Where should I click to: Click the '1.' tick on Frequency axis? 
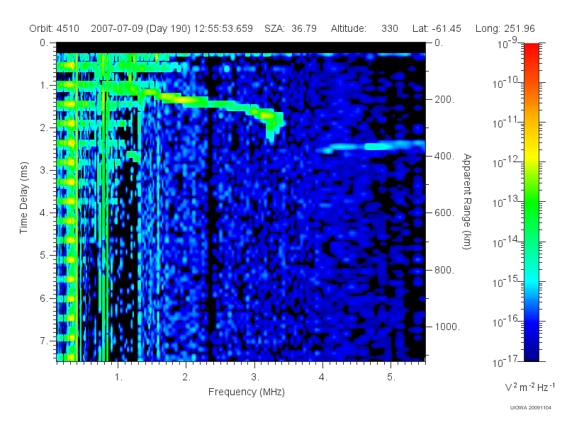point(118,378)
